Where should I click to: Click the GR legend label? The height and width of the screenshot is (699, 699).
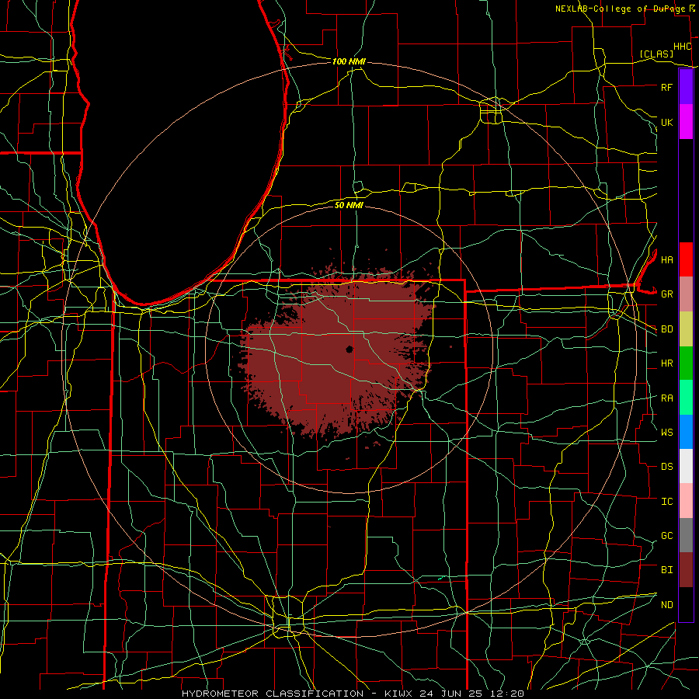[x=666, y=294]
